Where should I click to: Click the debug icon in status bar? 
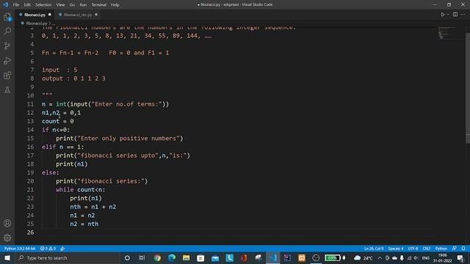(62, 249)
